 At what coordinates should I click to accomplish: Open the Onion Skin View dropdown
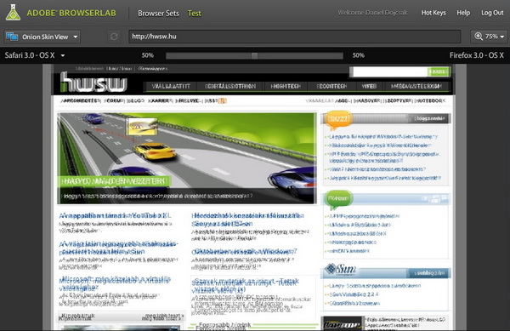pyautogui.click(x=42, y=37)
